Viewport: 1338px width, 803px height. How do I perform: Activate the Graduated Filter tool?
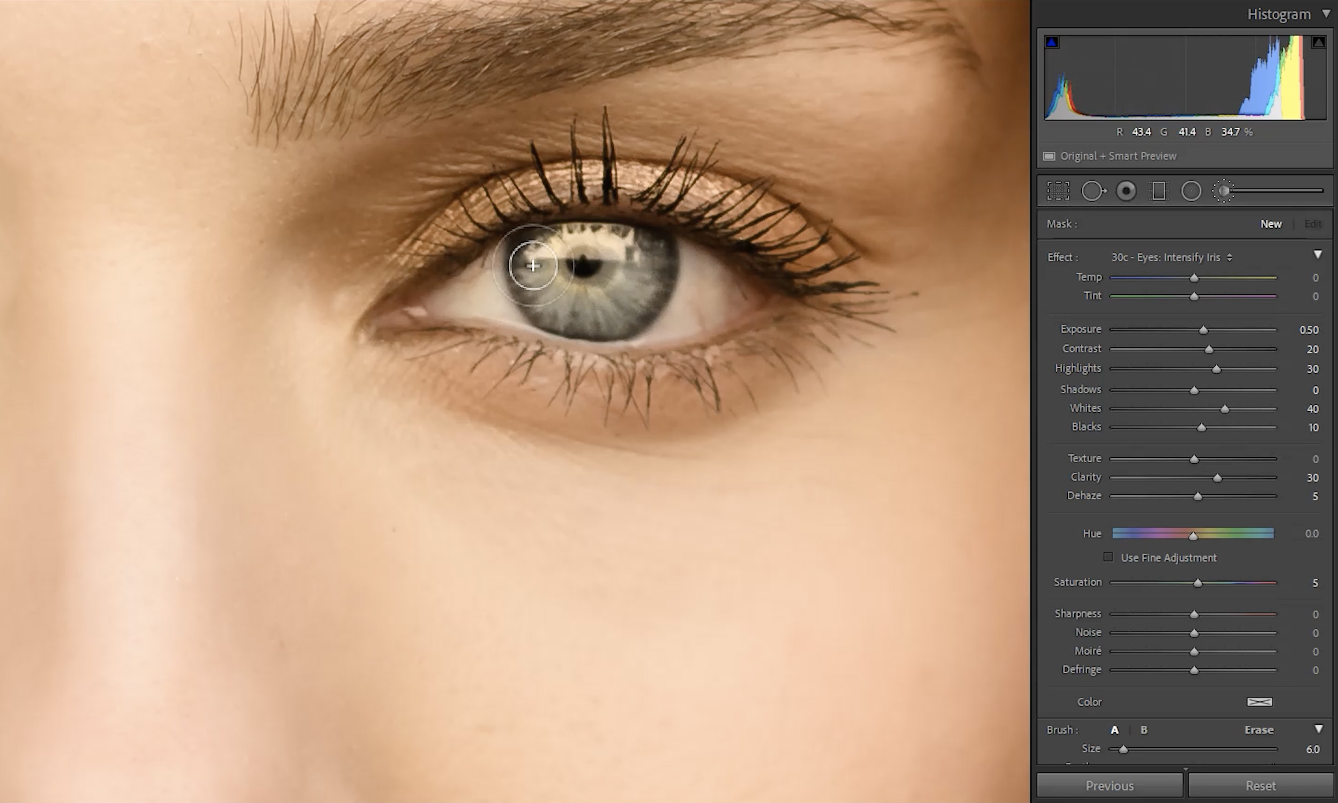(1159, 190)
